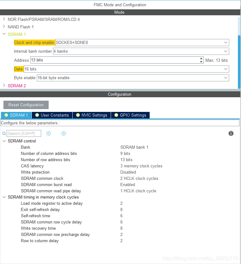The height and width of the screenshot is (264, 241).
Task: Expand the NAND Flash 1 section
Action: click(x=4, y=26)
